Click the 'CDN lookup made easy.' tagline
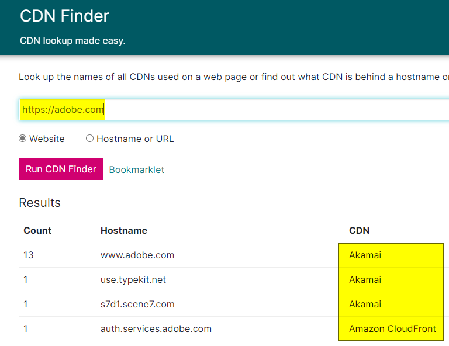The height and width of the screenshot is (346, 449). click(72, 41)
